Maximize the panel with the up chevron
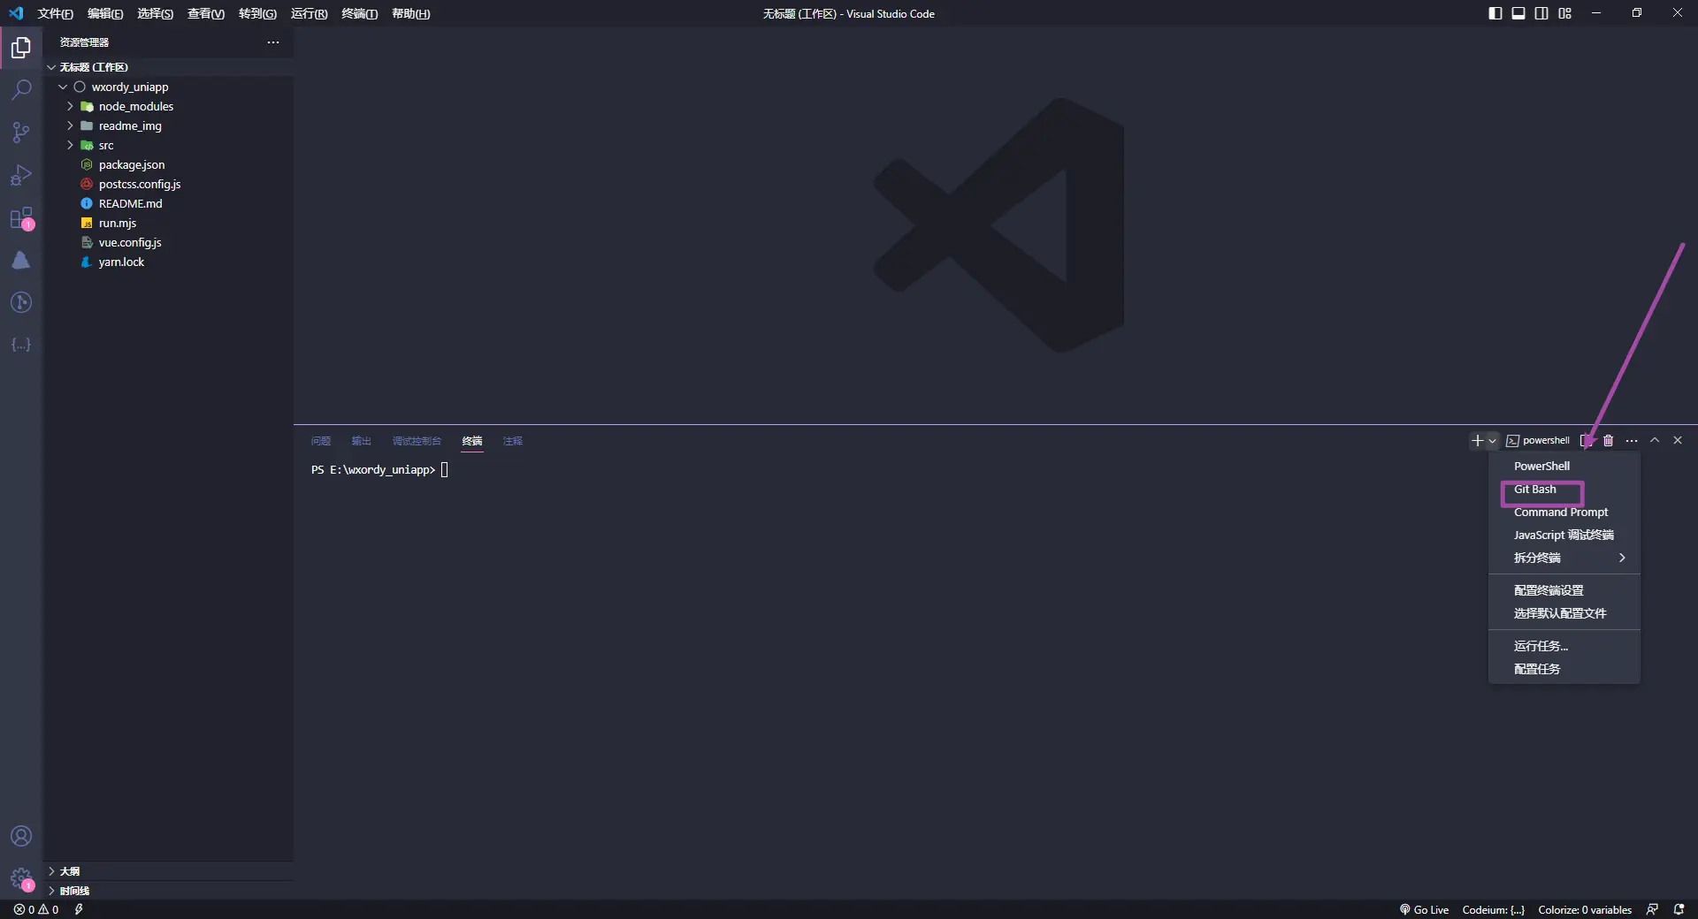The width and height of the screenshot is (1698, 919). click(1655, 440)
